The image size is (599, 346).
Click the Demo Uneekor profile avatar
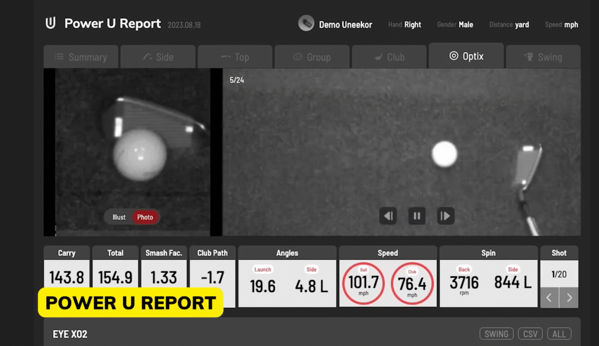[306, 23]
